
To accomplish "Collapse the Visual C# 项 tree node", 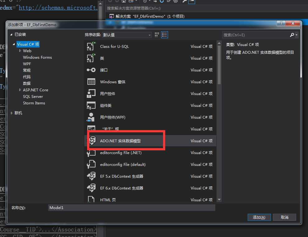I will [x=14, y=44].
